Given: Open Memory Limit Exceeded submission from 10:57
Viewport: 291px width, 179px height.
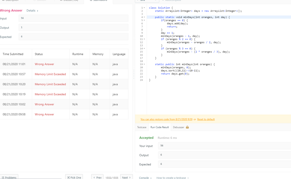Looking at the screenshot, I should click(50, 74).
